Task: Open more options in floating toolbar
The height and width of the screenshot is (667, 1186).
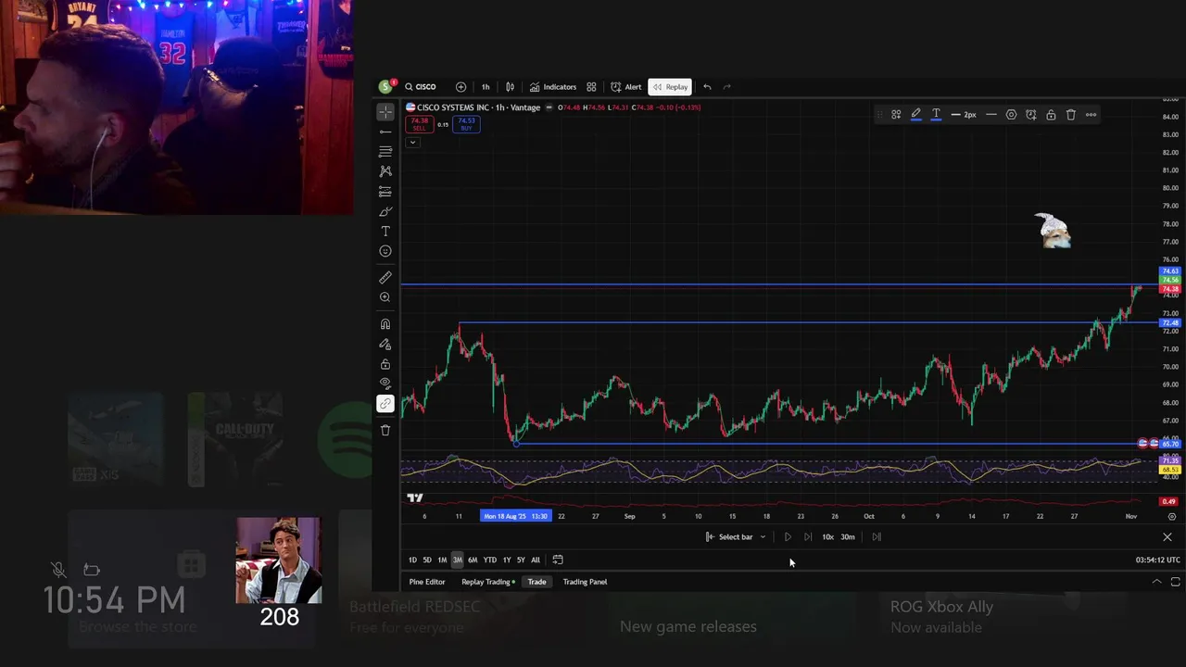Action: click(1091, 115)
